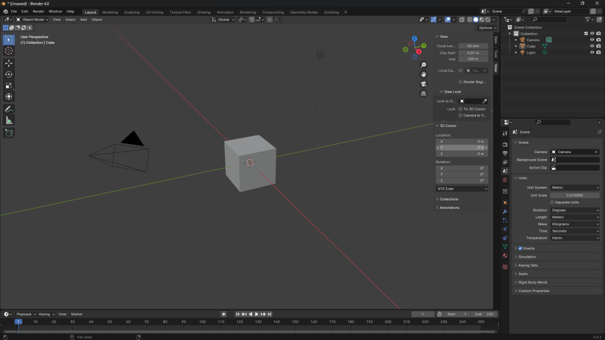Activate the Measure tool
This screenshot has height=340, width=605.
click(x=9, y=121)
